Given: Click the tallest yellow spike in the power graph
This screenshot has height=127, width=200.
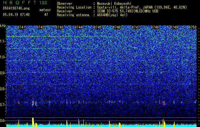Looking at the screenshot, I should tap(33, 122).
